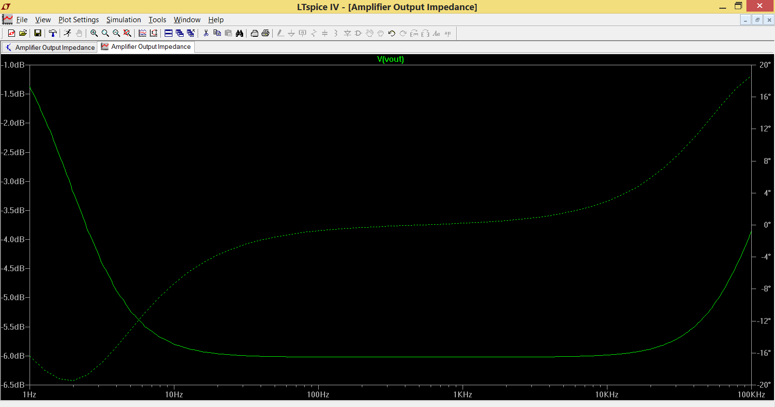
Task: Select the Draw Wire pencil icon
Action: tap(280, 33)
